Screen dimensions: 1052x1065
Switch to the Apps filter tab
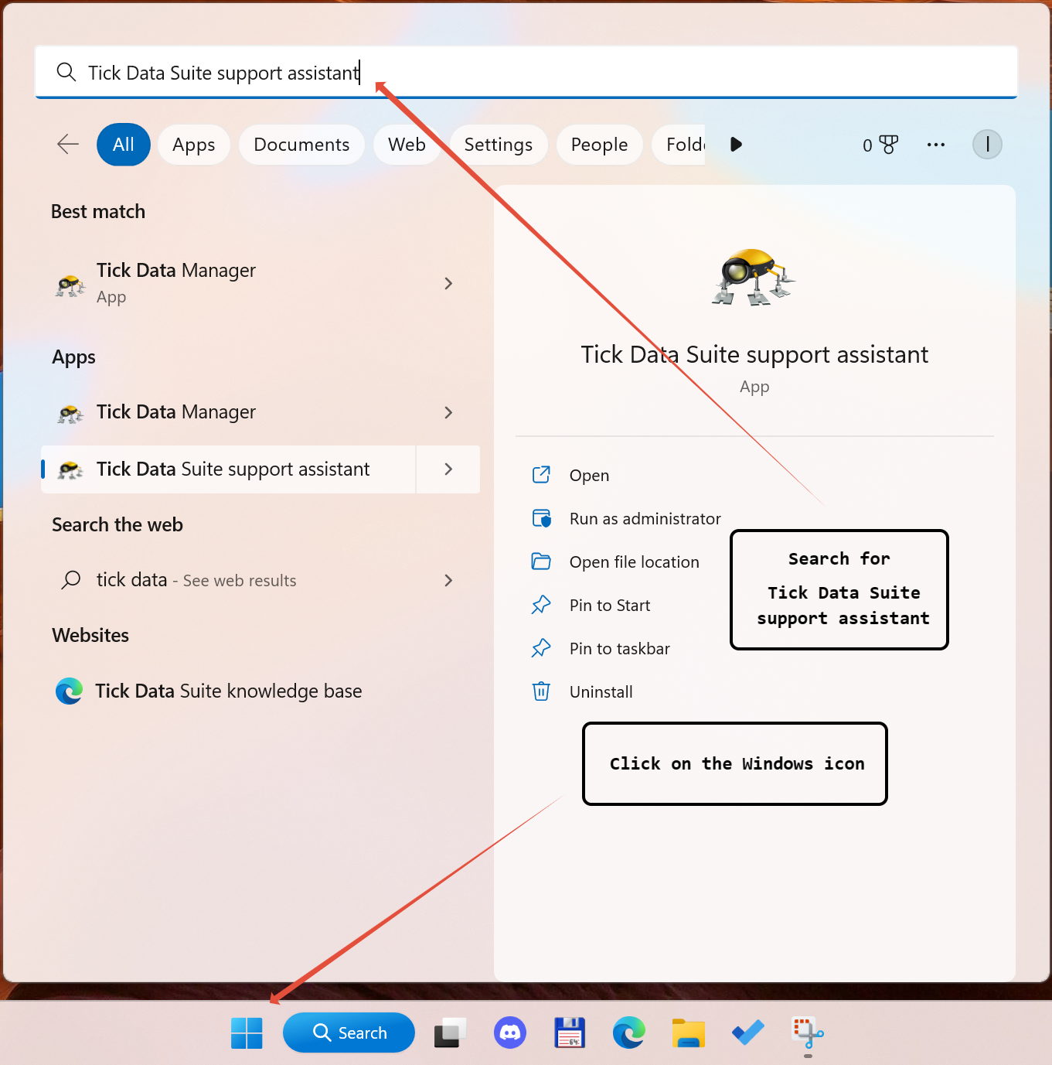tap(194, 145)
